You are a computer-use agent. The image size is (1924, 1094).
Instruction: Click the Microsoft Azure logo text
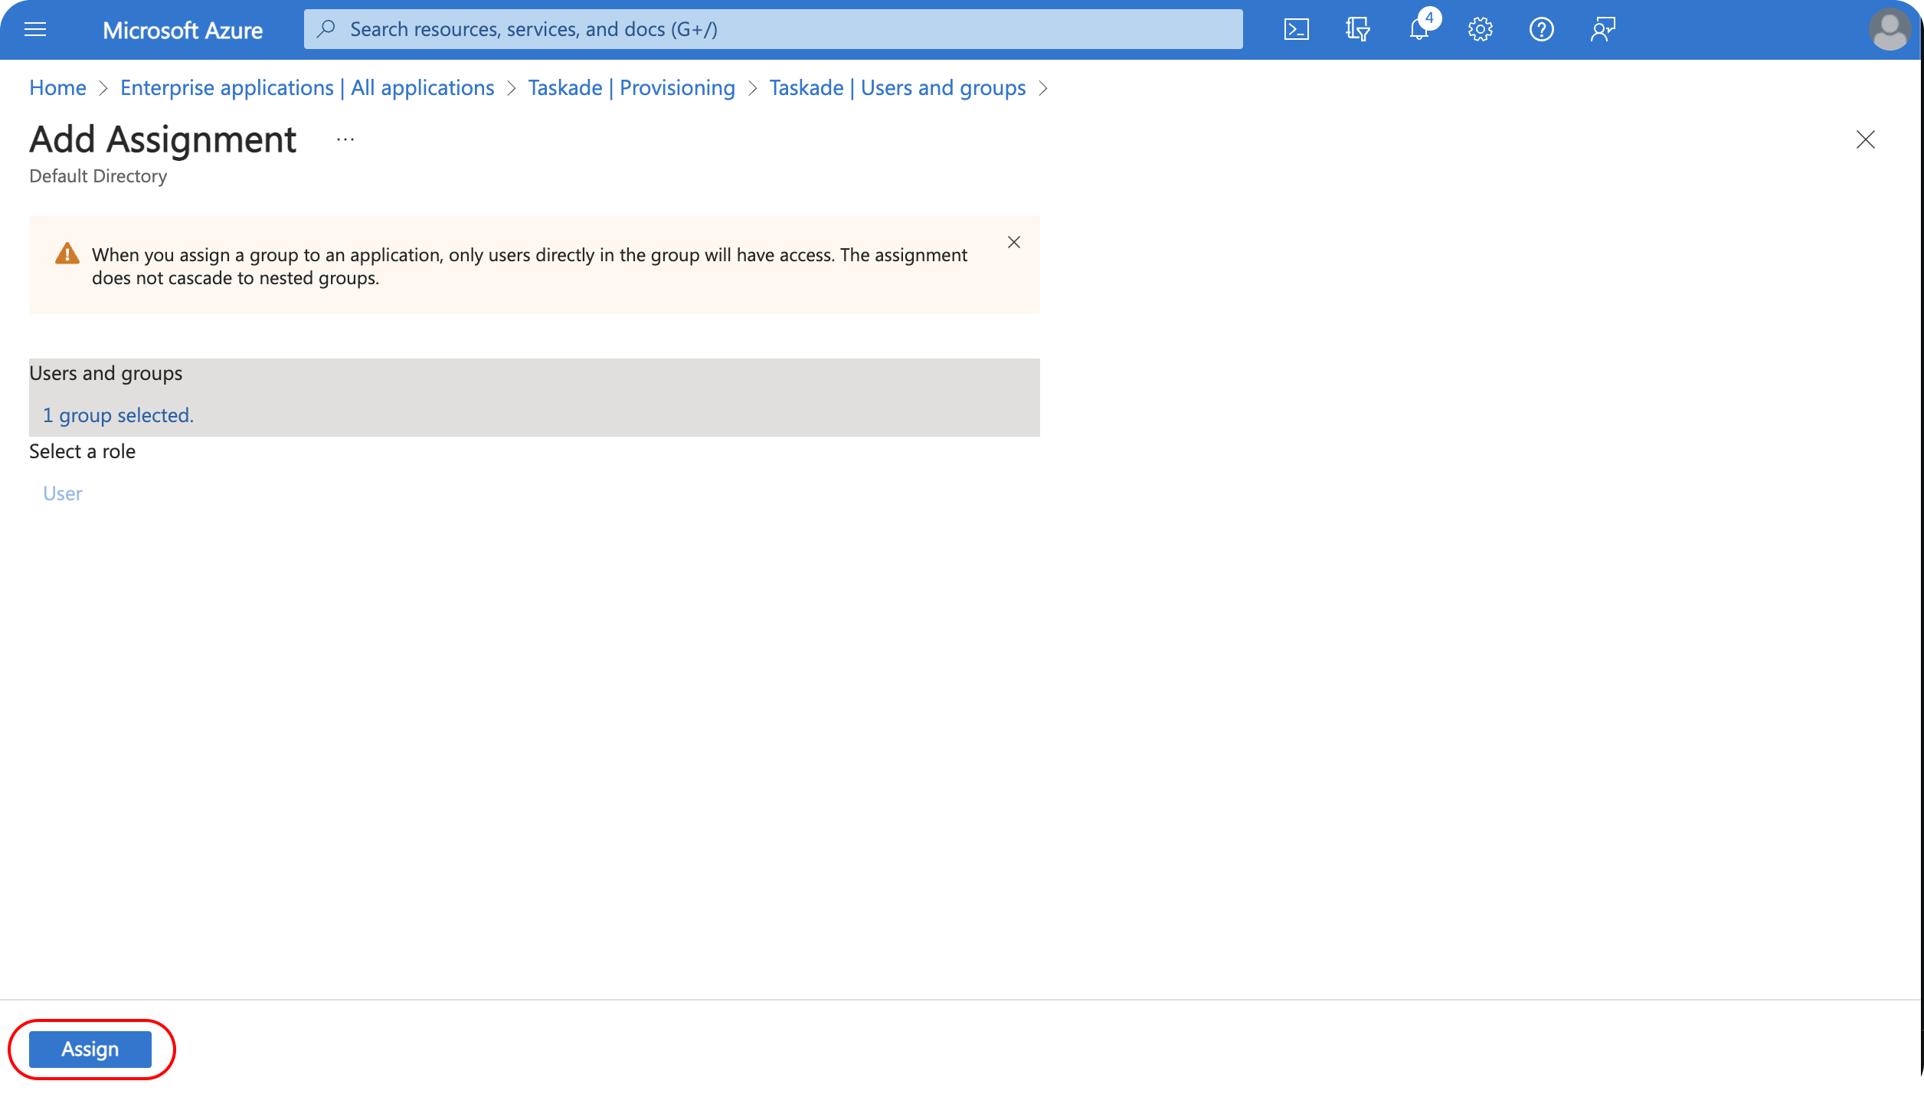[182, 30]
